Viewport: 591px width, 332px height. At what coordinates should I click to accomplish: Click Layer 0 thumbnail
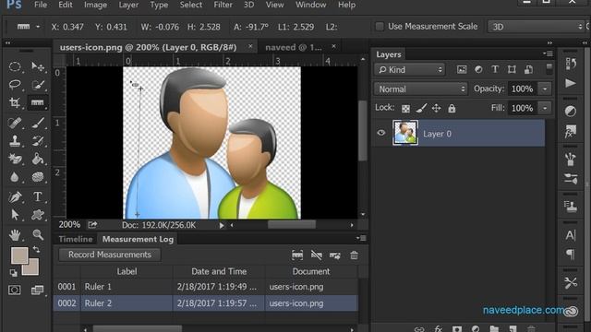(405, 133)
